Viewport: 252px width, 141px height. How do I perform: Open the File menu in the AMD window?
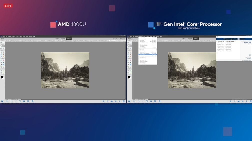click(4, 36)
